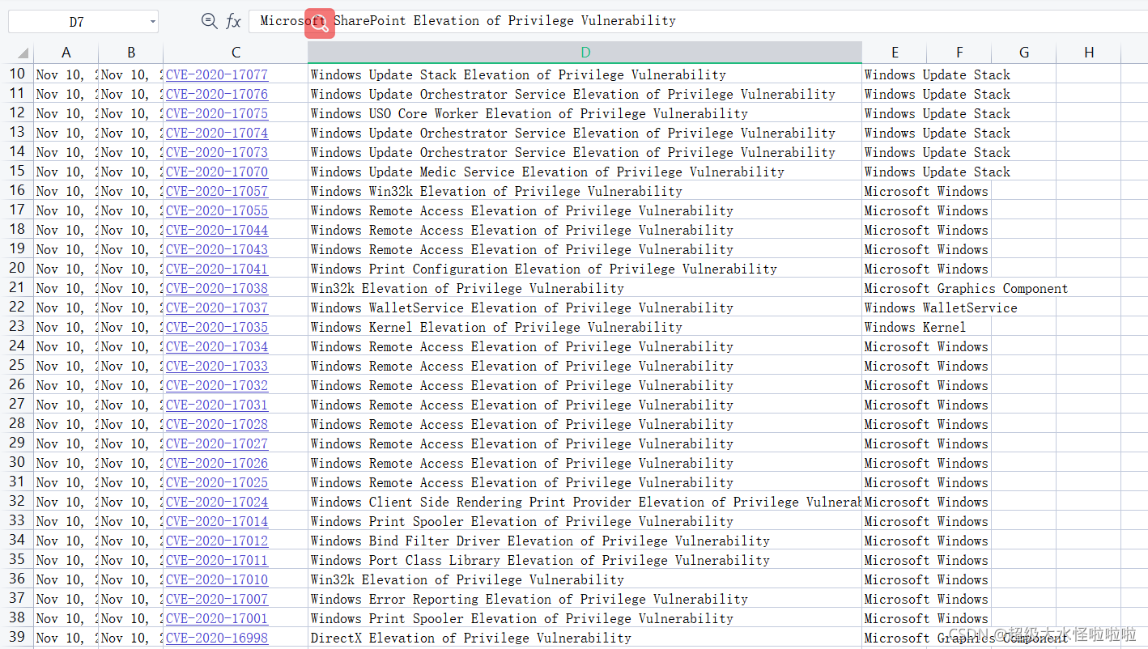Select cell 'Windows WalletService' in column E
This screenshot has height=649, width=1148.
[941, 308]
